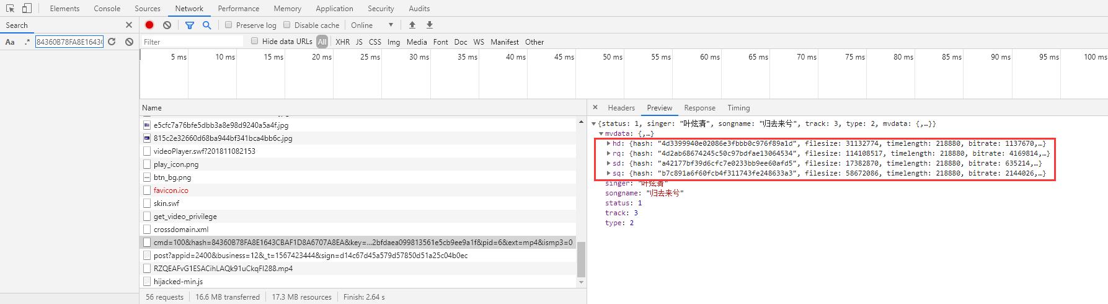The image size is (1108, 304).
Task: Toggle the network filter funnel icon
Action: pos(190,25)
